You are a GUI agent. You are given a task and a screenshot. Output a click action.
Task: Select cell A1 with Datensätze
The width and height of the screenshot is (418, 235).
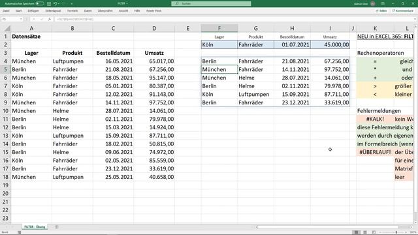coord(31,37)
